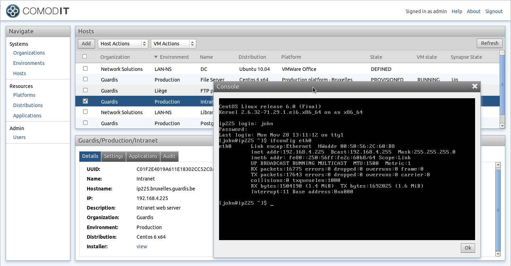Open Applications in the sidebar

click(x=27, y=116)
